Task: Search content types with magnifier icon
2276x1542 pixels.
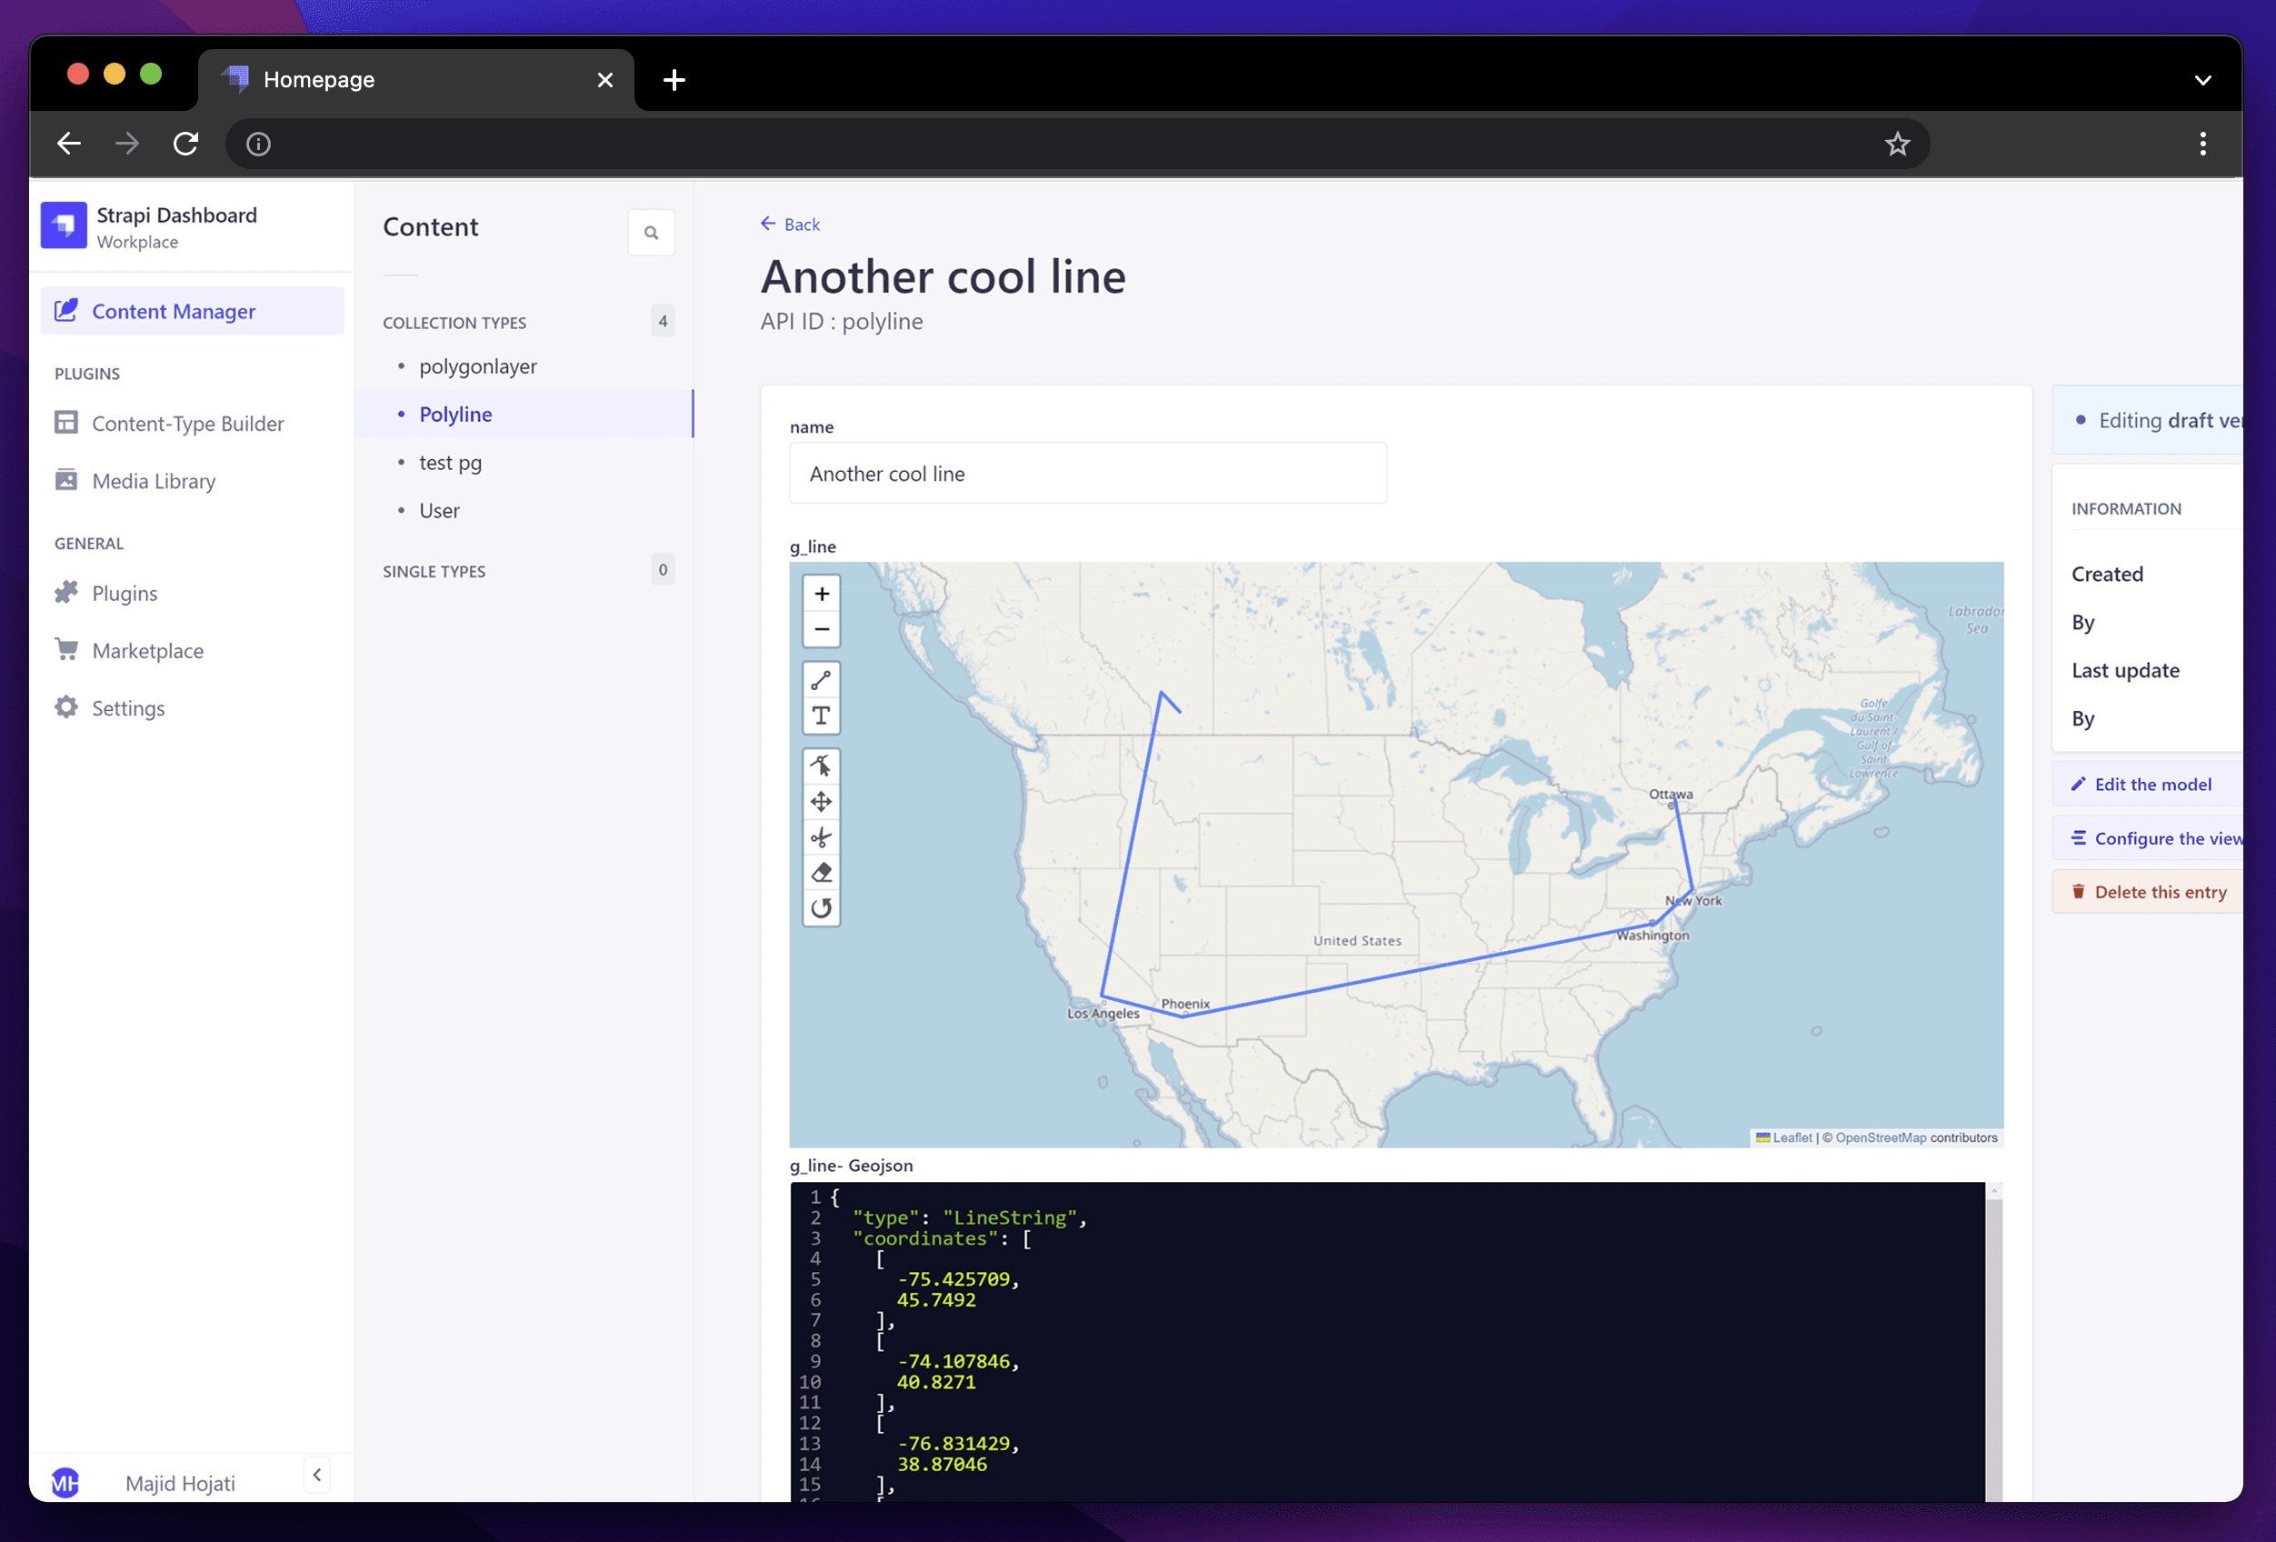Action: (650, 232)
